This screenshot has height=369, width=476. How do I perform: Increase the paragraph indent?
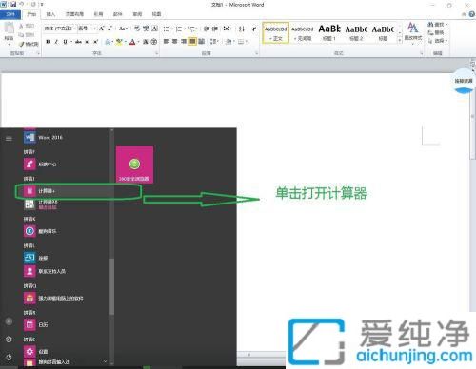point(215,29)
